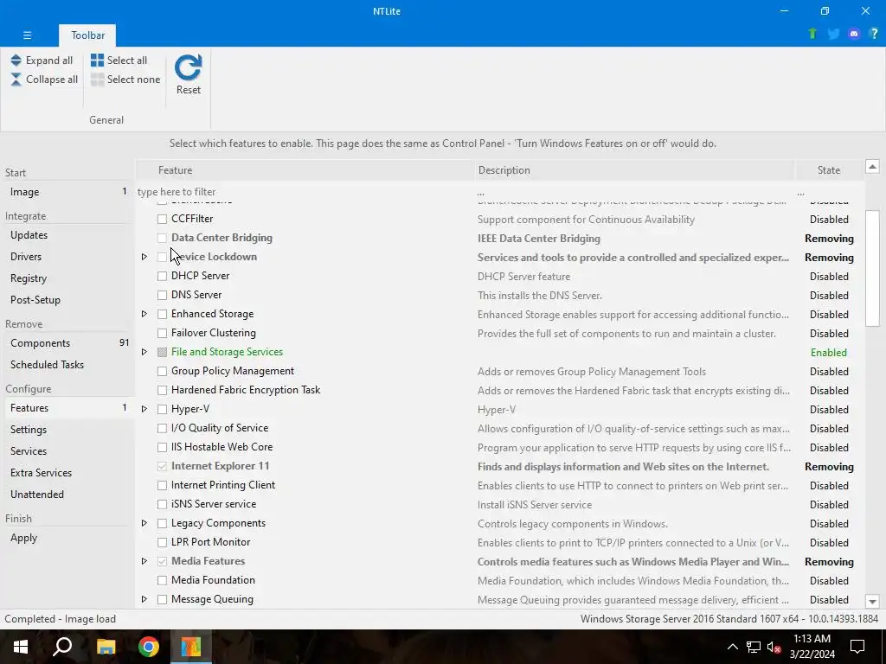
Task: Expand the Hyper-V tree node
Action: coord(144,409)
